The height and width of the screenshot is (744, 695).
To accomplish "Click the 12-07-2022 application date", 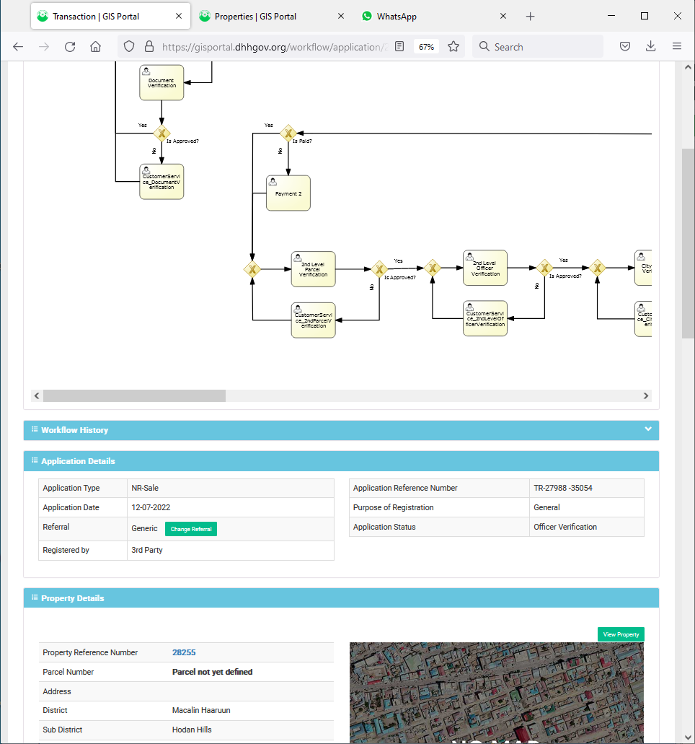I will pos(151,507).
